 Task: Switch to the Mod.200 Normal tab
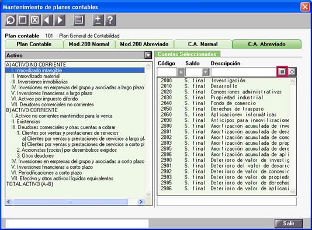(x=89, y=44)
